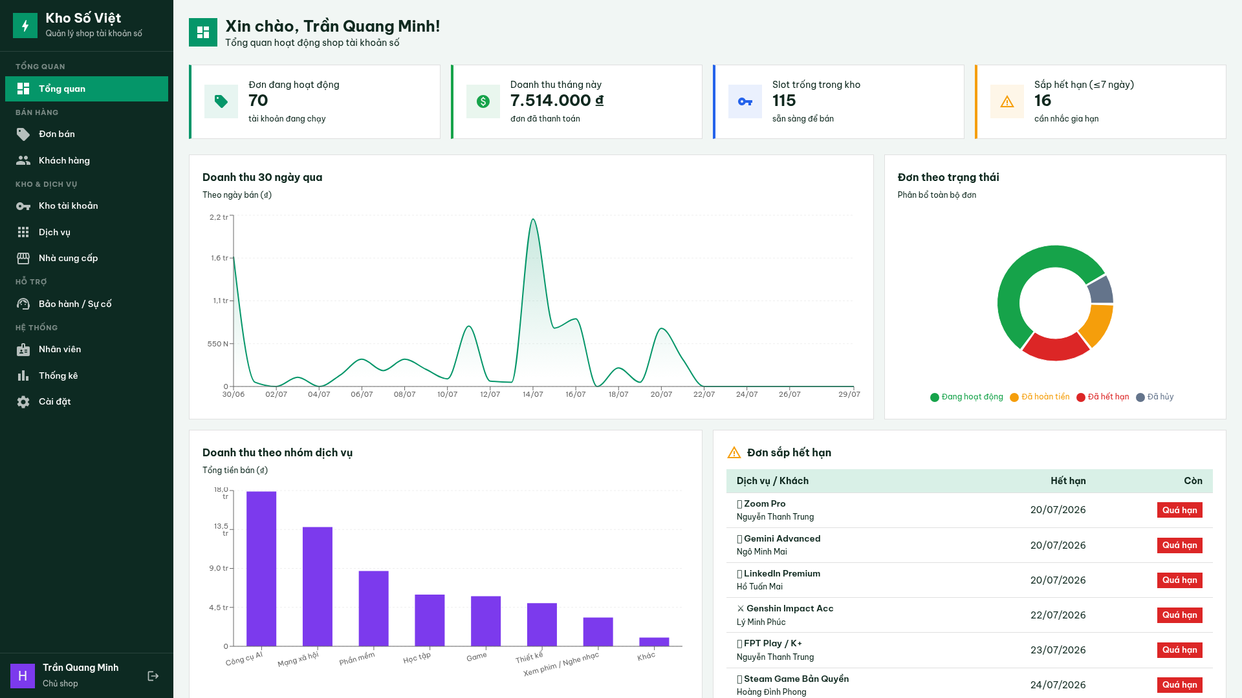The image size is (1242, 698).
Task: Click the Doanh thu 30 ngày qua chart title
Action: pyautogui.click(x=262, y=177)
